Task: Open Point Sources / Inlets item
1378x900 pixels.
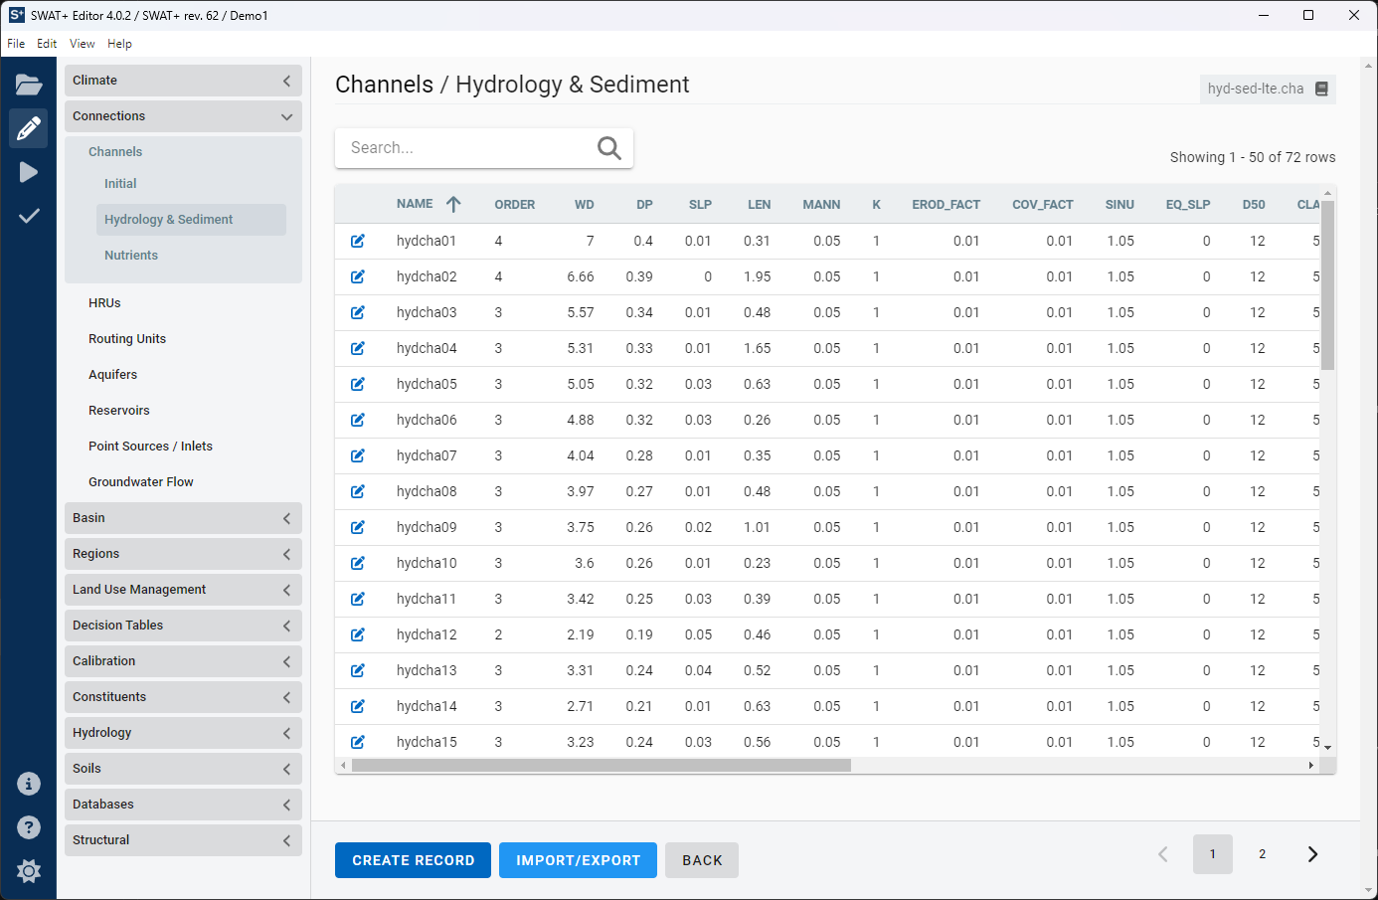Action: [150, 447]
